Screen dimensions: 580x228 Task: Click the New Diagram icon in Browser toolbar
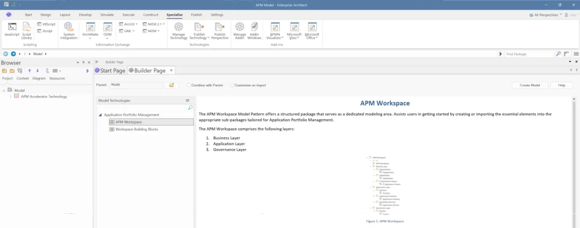(20, 71)
